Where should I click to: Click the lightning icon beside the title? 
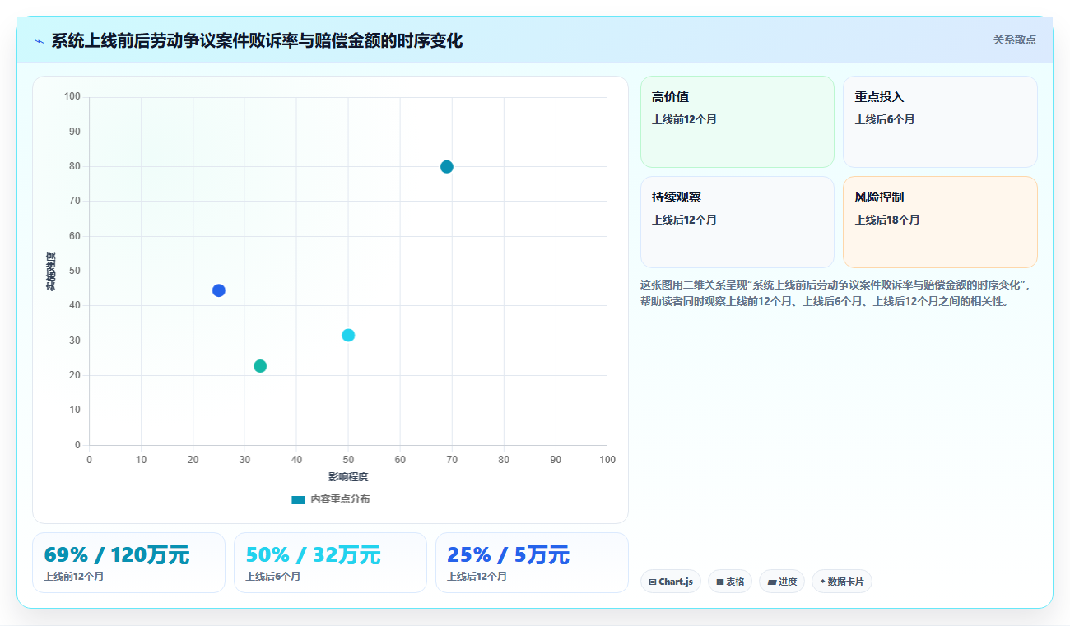pos(39,41)
